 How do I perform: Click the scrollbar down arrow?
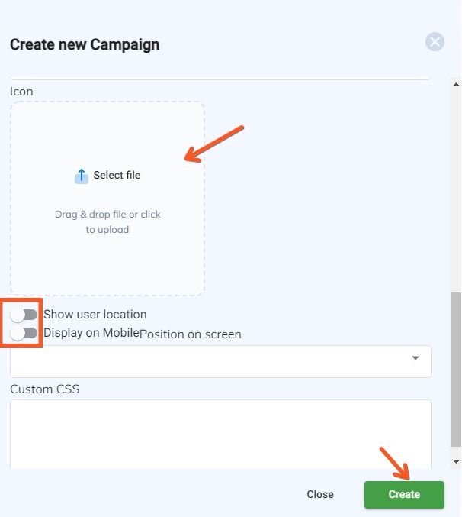coord(456,461)
